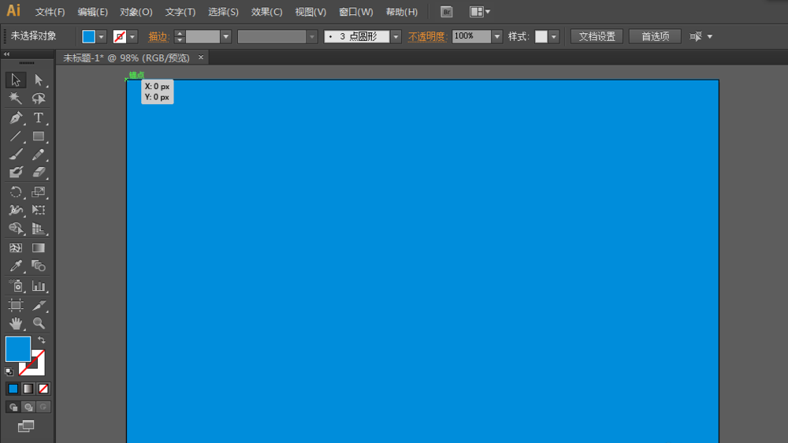The width and height of the screenshot is (788, 443).
Task: Select the Eraser tool
Action: [x=39, y=173]
